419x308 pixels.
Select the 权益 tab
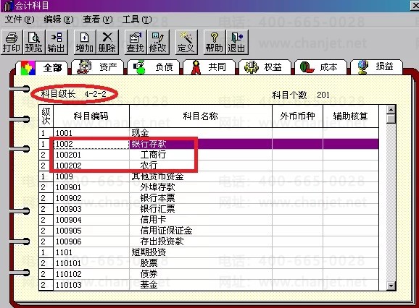click(265, 67)
